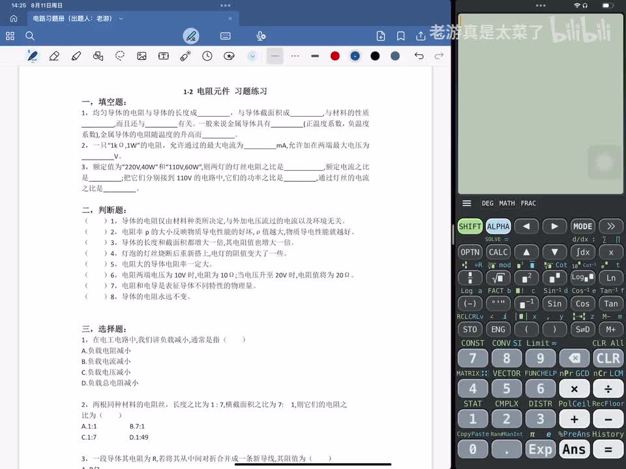Image resolution: width=626 pixels, height=469 pixels.
Task: Open the stickers elements tool
Action: coord(229,56)
